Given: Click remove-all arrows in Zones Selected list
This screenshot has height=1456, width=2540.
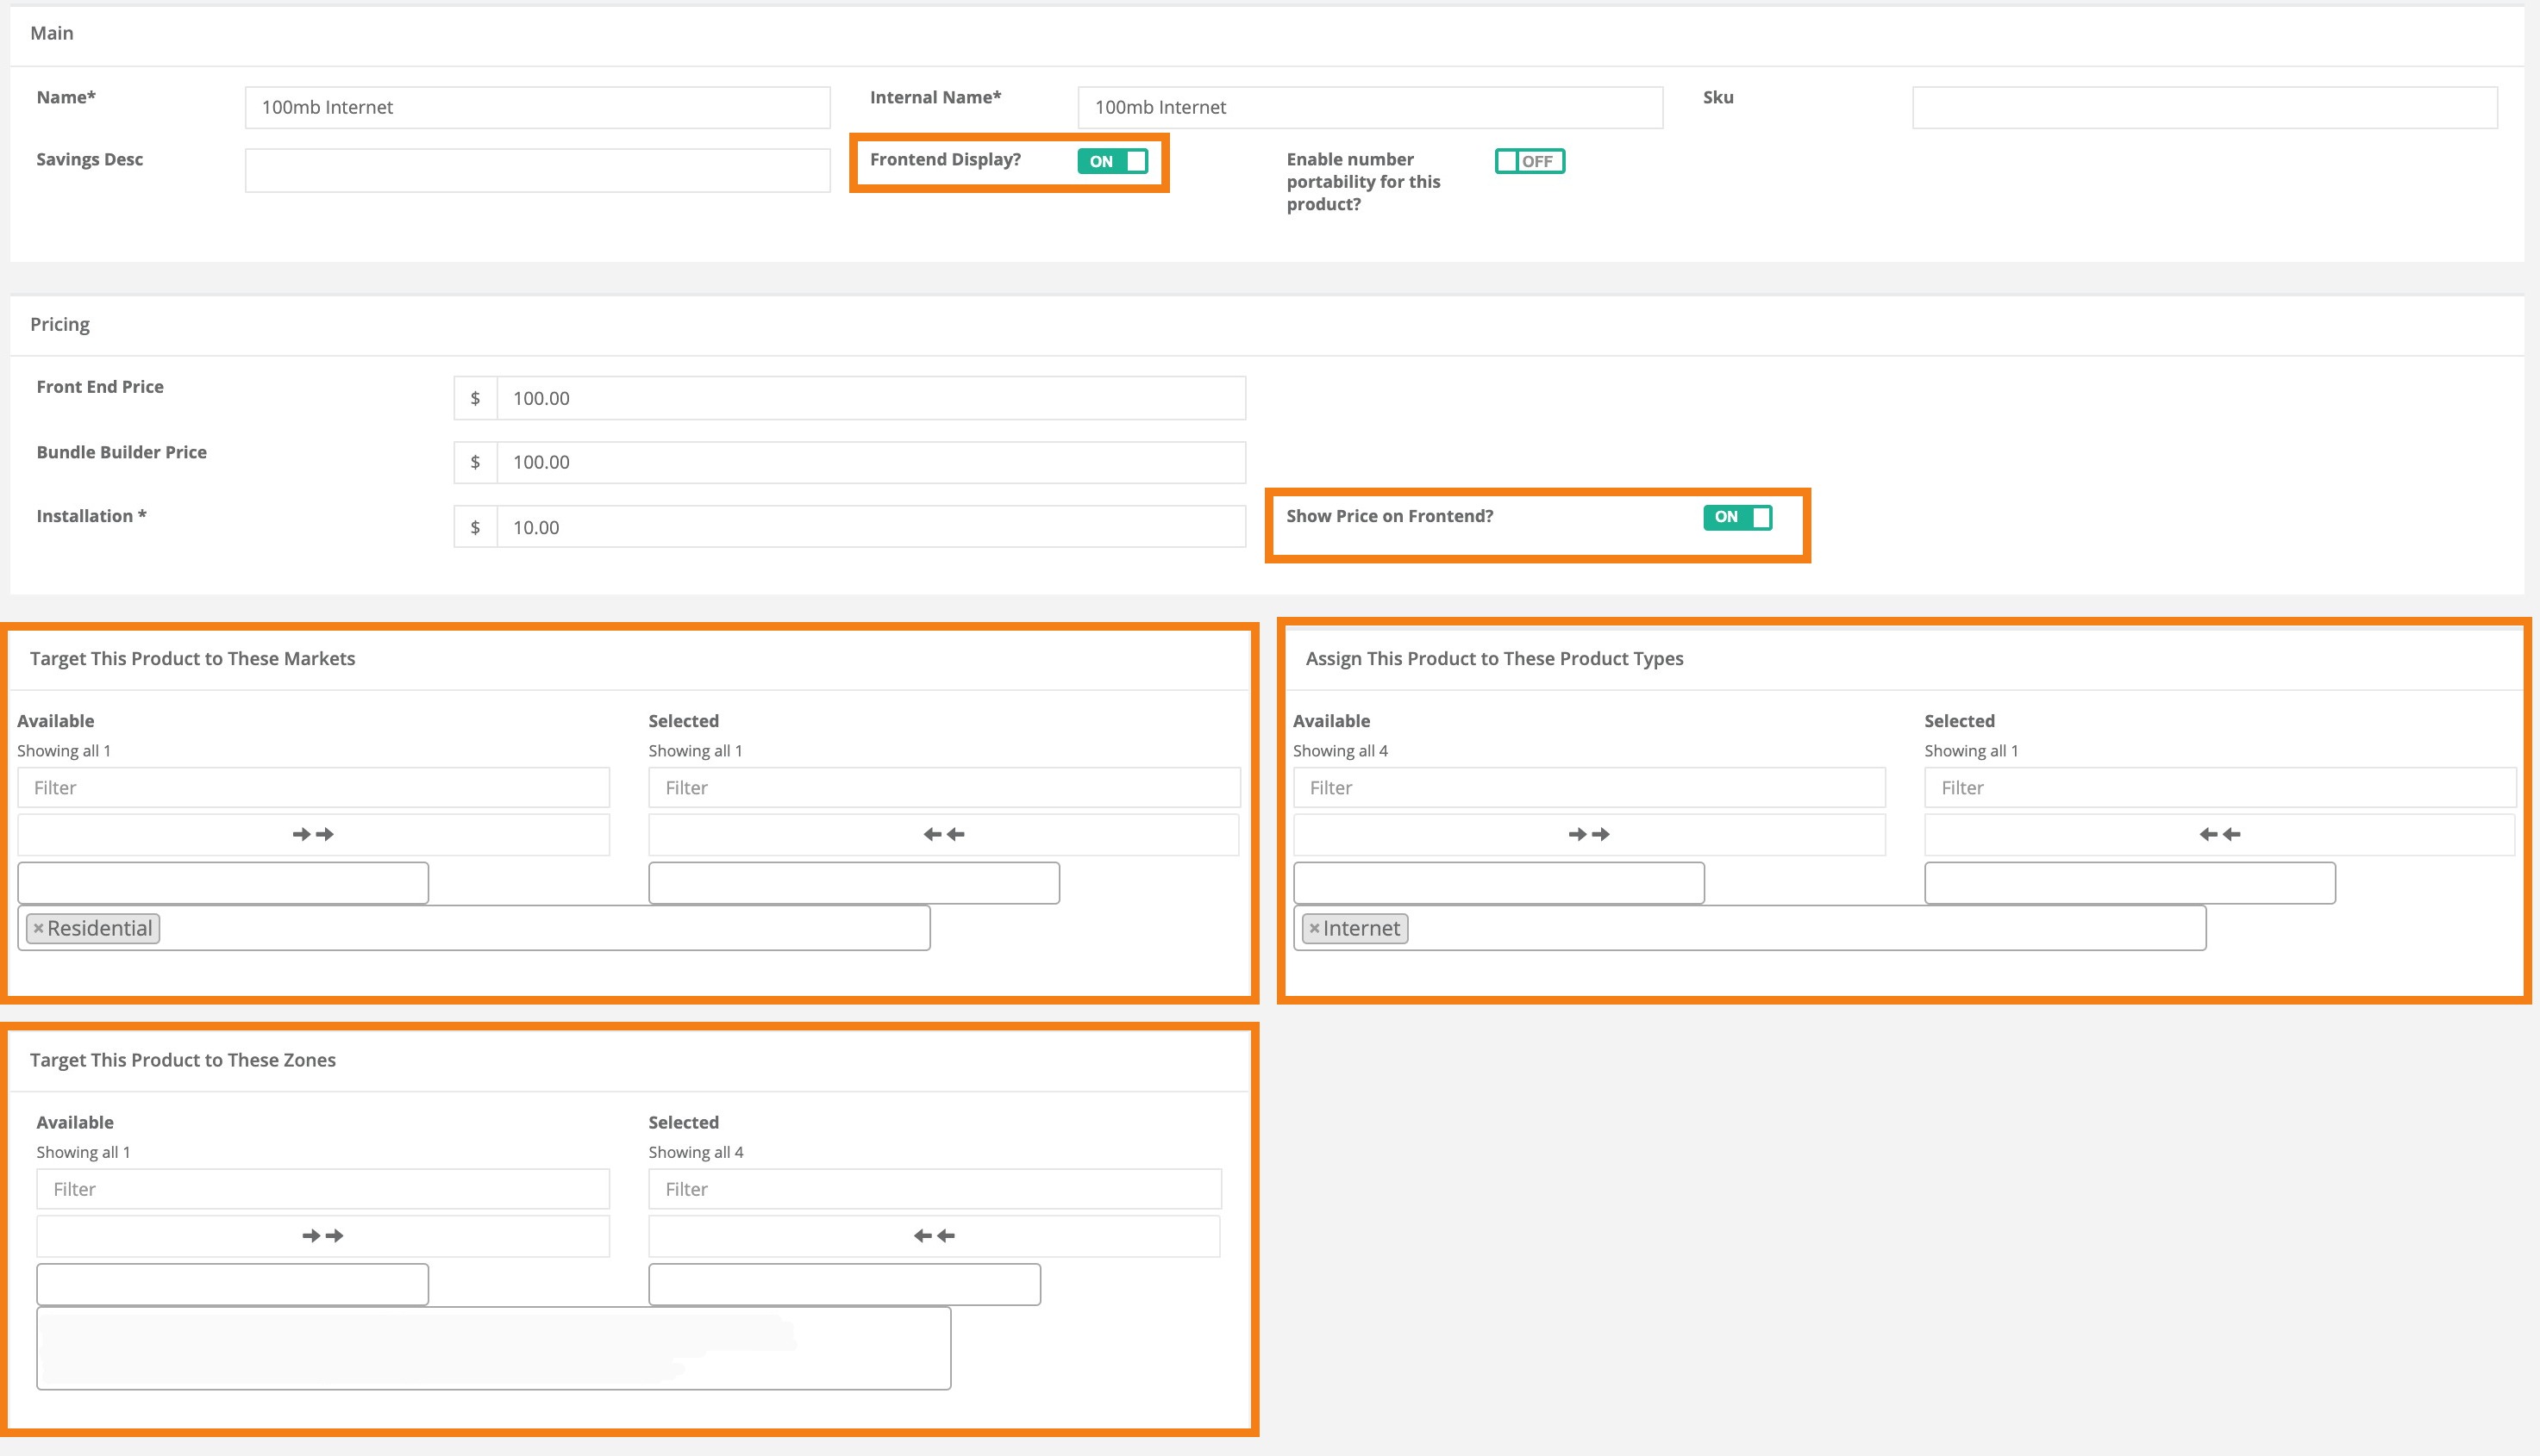Looking at the screenshot, I should click(934, 1236).
